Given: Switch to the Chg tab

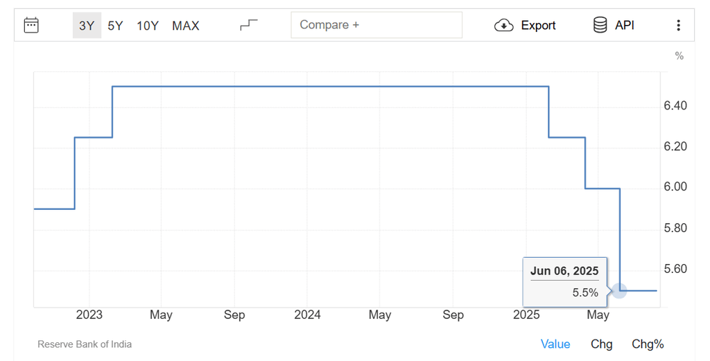Looking at the screenshot, I should coord(601,344).
